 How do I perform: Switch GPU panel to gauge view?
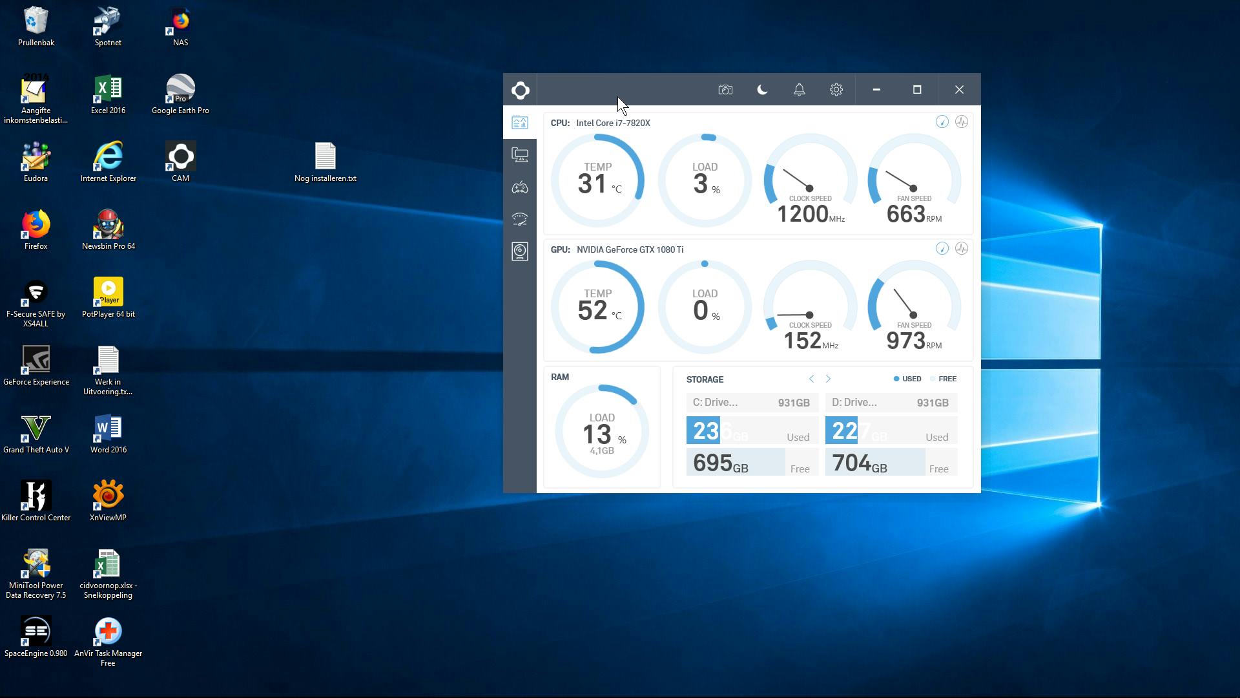pyautogui.click(x=942, y=249)
